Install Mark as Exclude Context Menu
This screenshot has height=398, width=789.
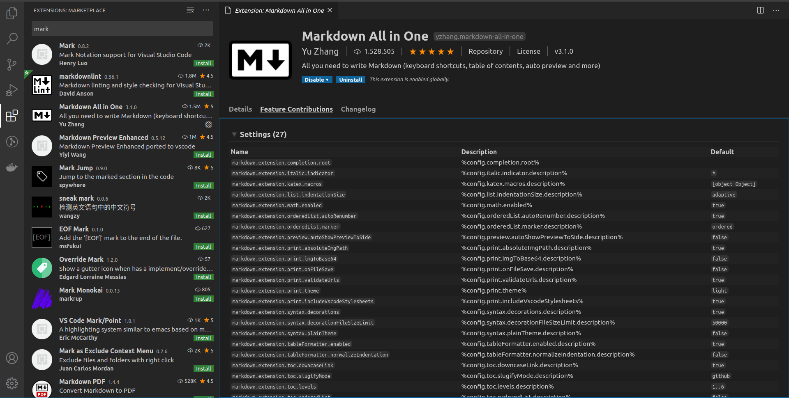click(x=203, y=368)
